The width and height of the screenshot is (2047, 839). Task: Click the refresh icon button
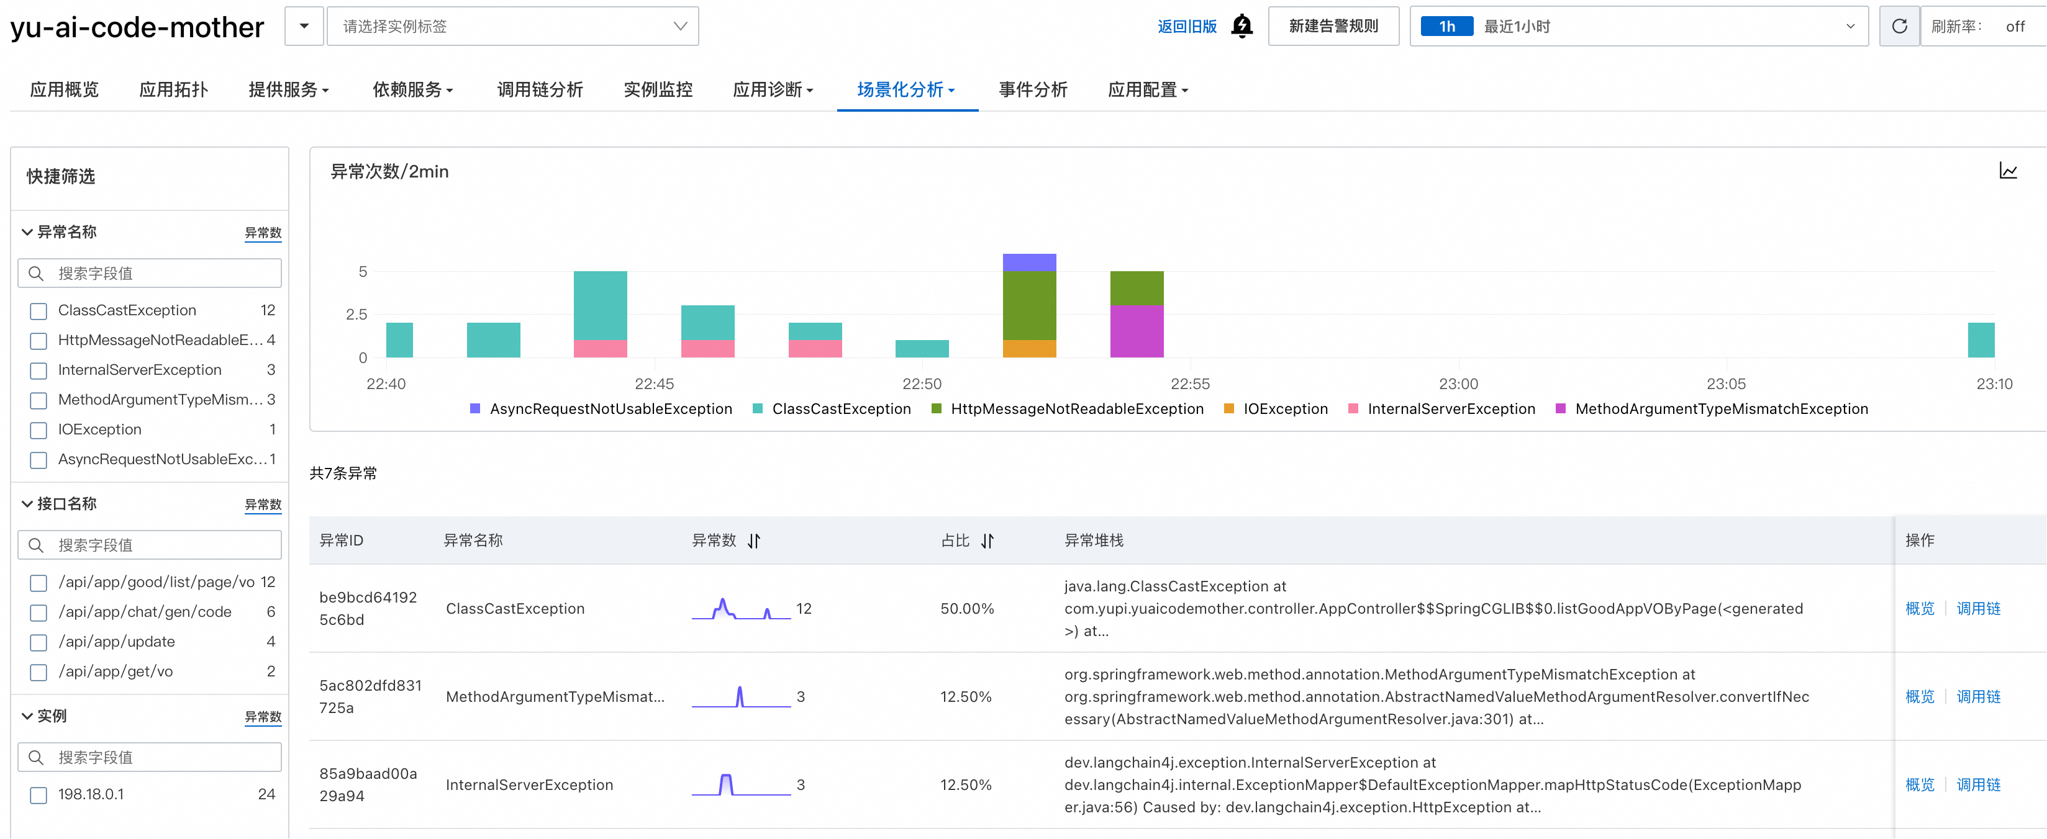tap(1899, 26)
